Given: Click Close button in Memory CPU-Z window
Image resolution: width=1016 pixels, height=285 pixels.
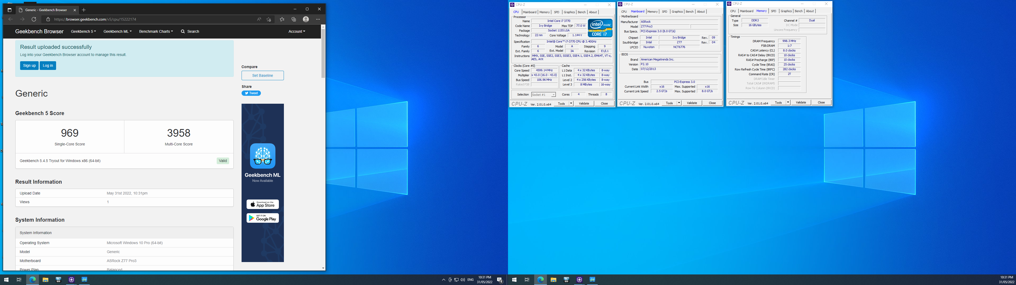Looking at the screenshot, I should pos(821,102).
